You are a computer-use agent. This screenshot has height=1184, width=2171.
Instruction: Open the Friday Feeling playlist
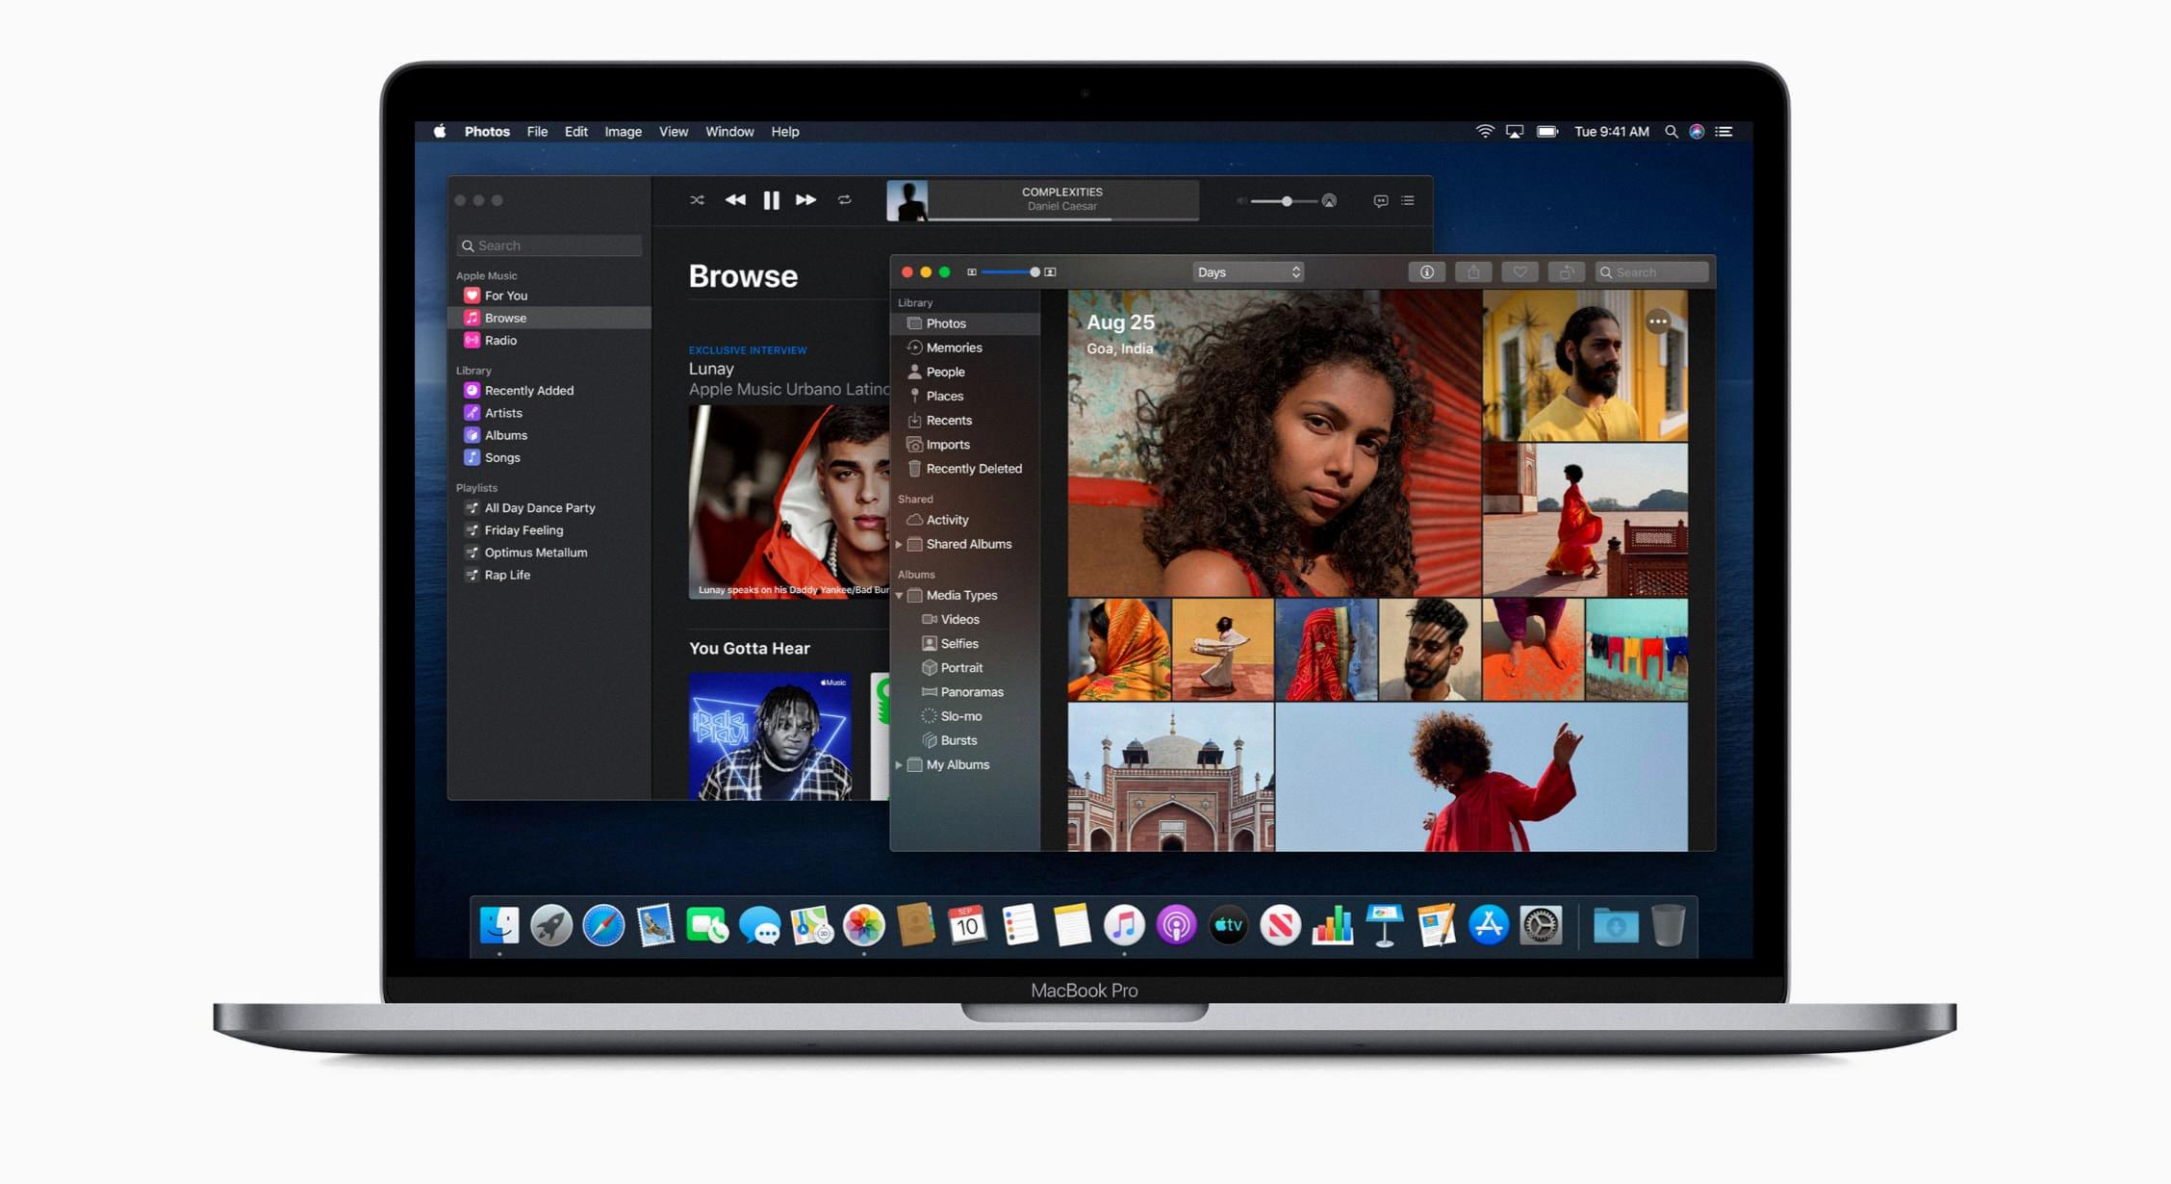549,530
